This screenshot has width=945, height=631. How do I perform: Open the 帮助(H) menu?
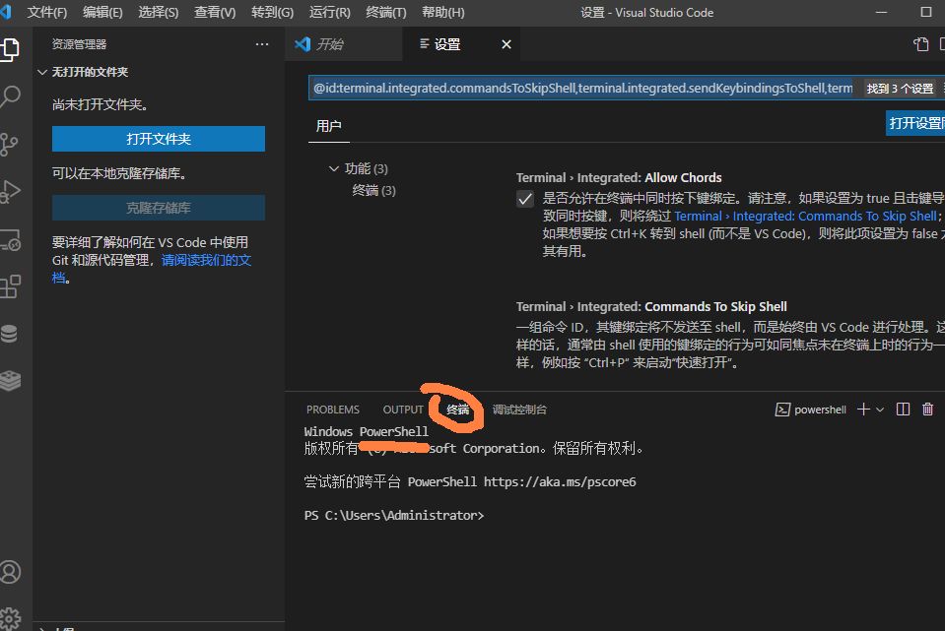tap(443, 12)
